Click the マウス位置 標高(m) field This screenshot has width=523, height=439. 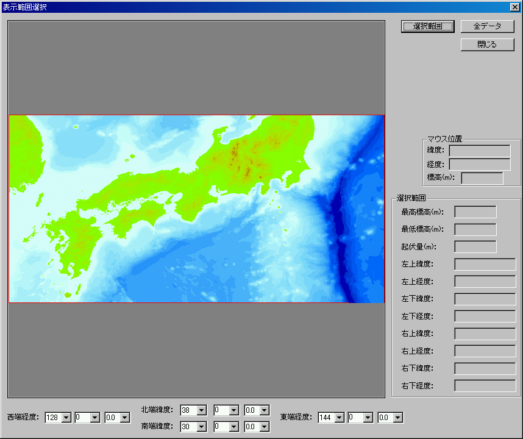tap(482, 178)
